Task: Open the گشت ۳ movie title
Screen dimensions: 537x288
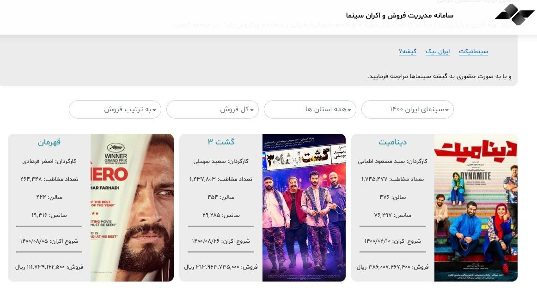Action: pyautogui.click(x=221, y=142)
